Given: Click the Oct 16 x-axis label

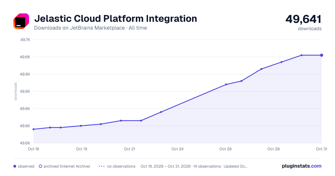Looking at the screenshot, I should tap(33, 149).
